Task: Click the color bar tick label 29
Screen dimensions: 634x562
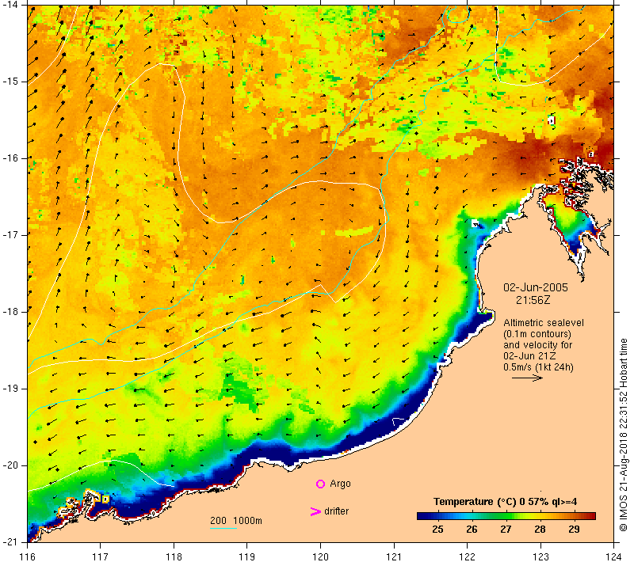Action: click(574, 530)
